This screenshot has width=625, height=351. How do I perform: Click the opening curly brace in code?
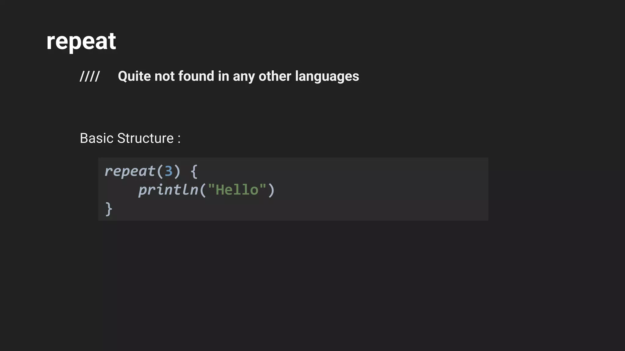[x=194, y=171]
